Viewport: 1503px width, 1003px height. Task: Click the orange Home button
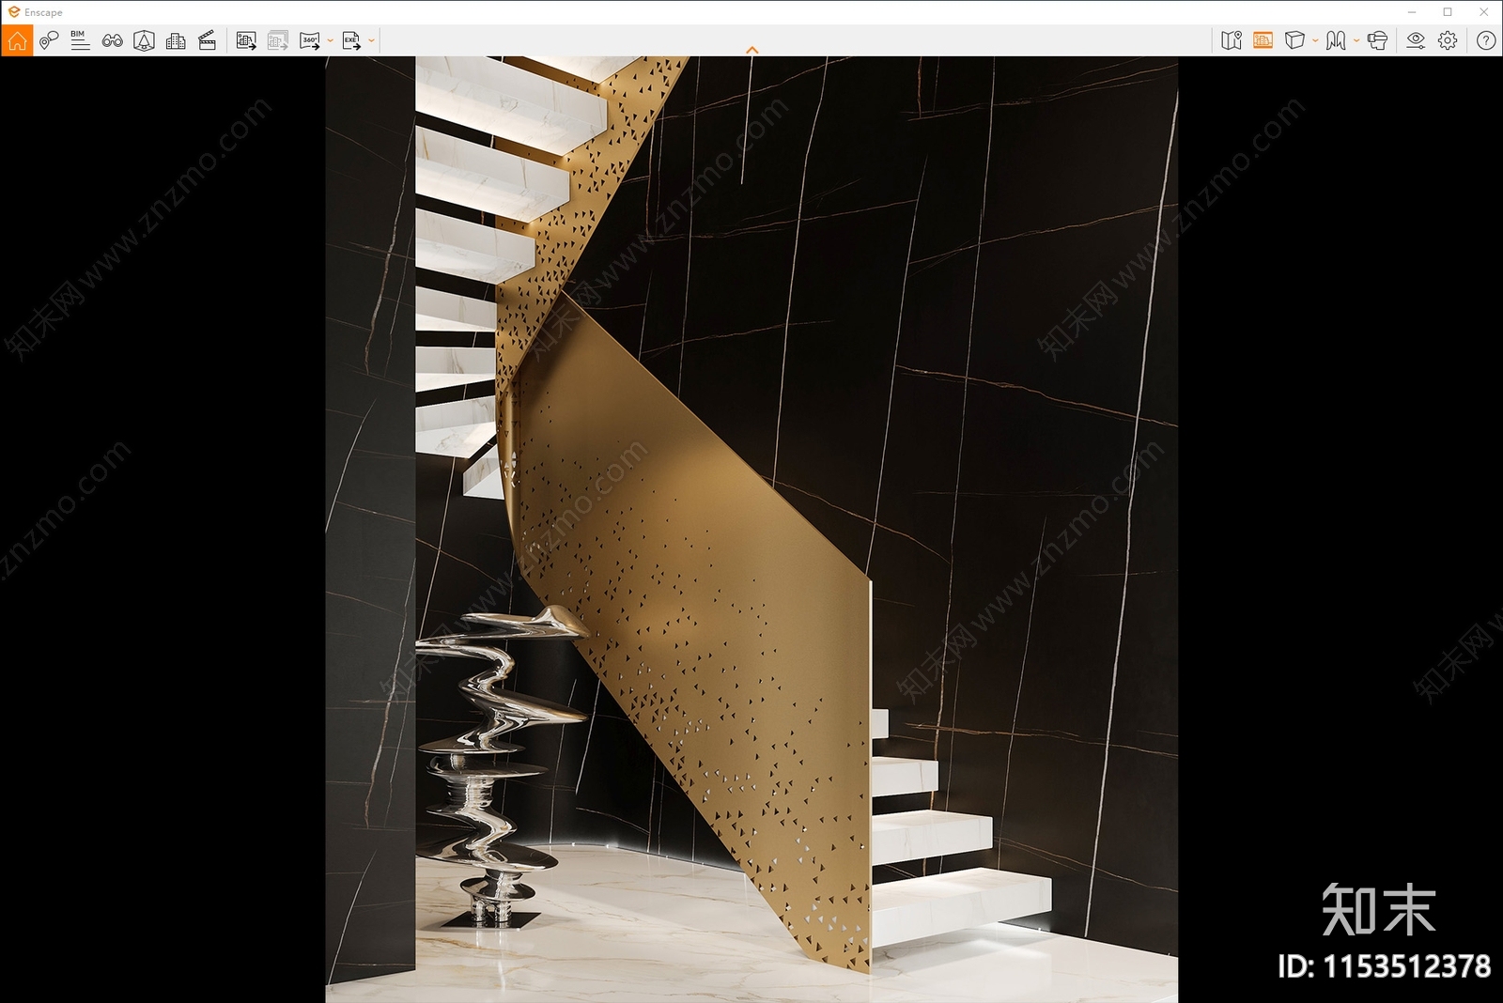pos(17,40)
